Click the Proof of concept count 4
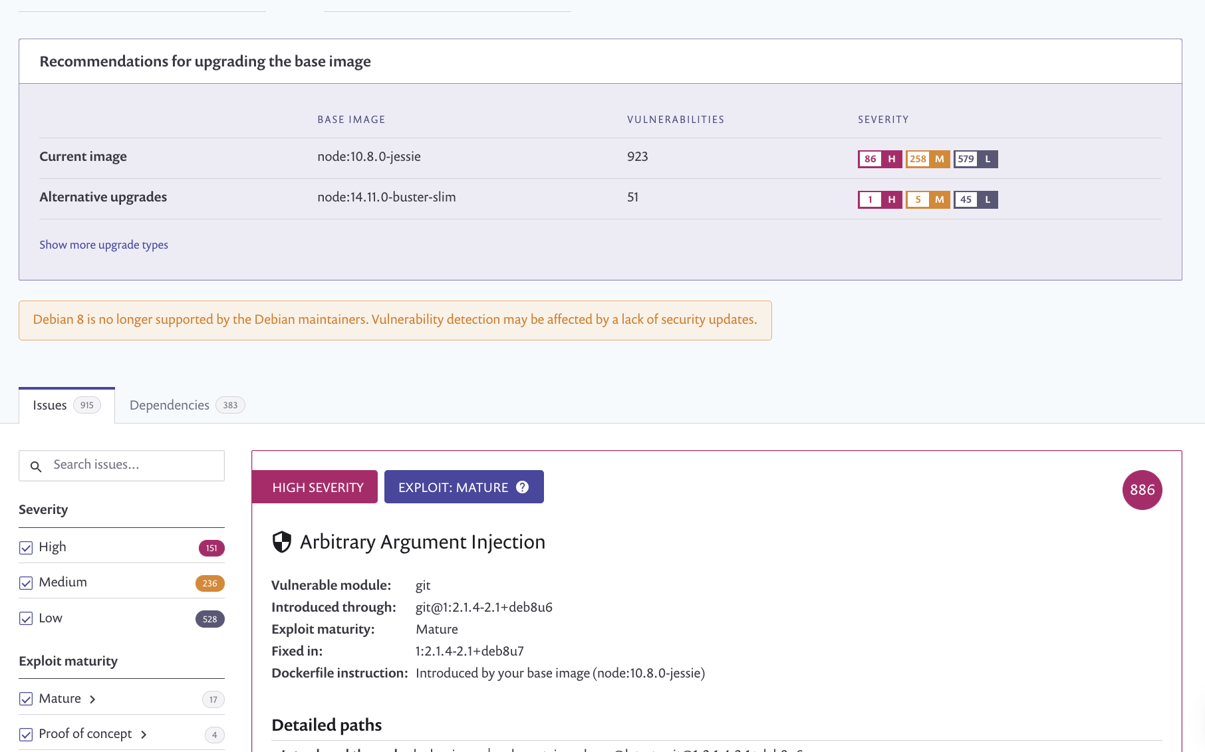The height and width of the screenshot is (752, 1205). pos(214,735)
